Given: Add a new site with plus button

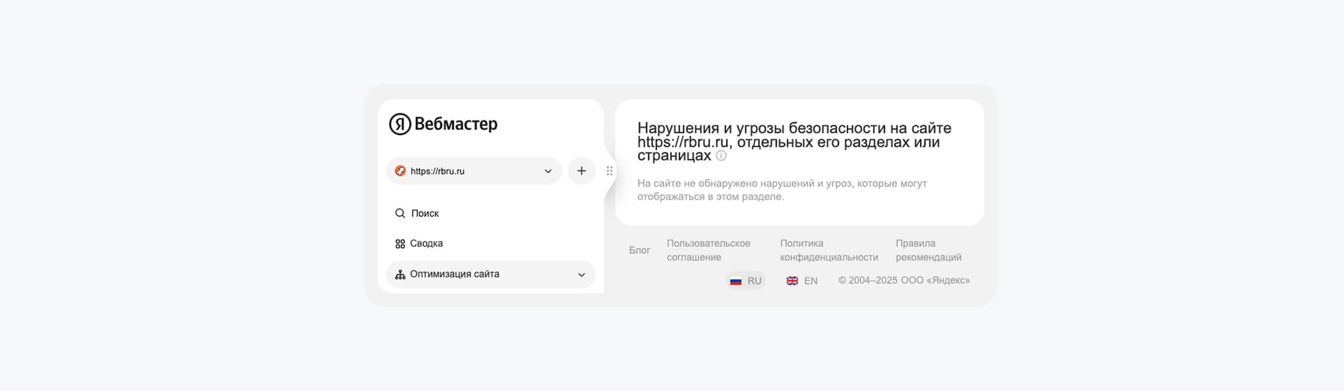Looking at the screenshot, I should [x=581, y=171].
